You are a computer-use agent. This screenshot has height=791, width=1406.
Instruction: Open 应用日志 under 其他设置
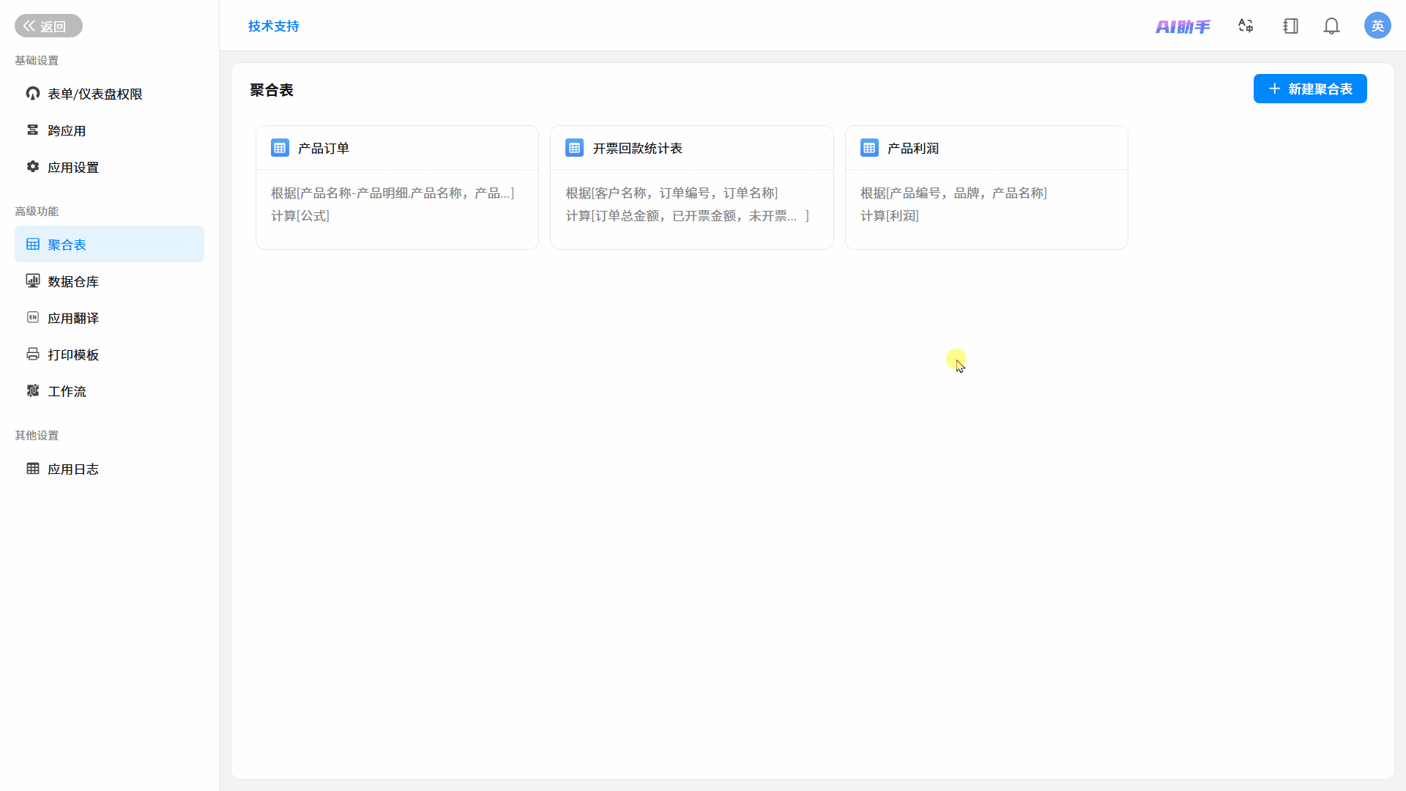109,469
